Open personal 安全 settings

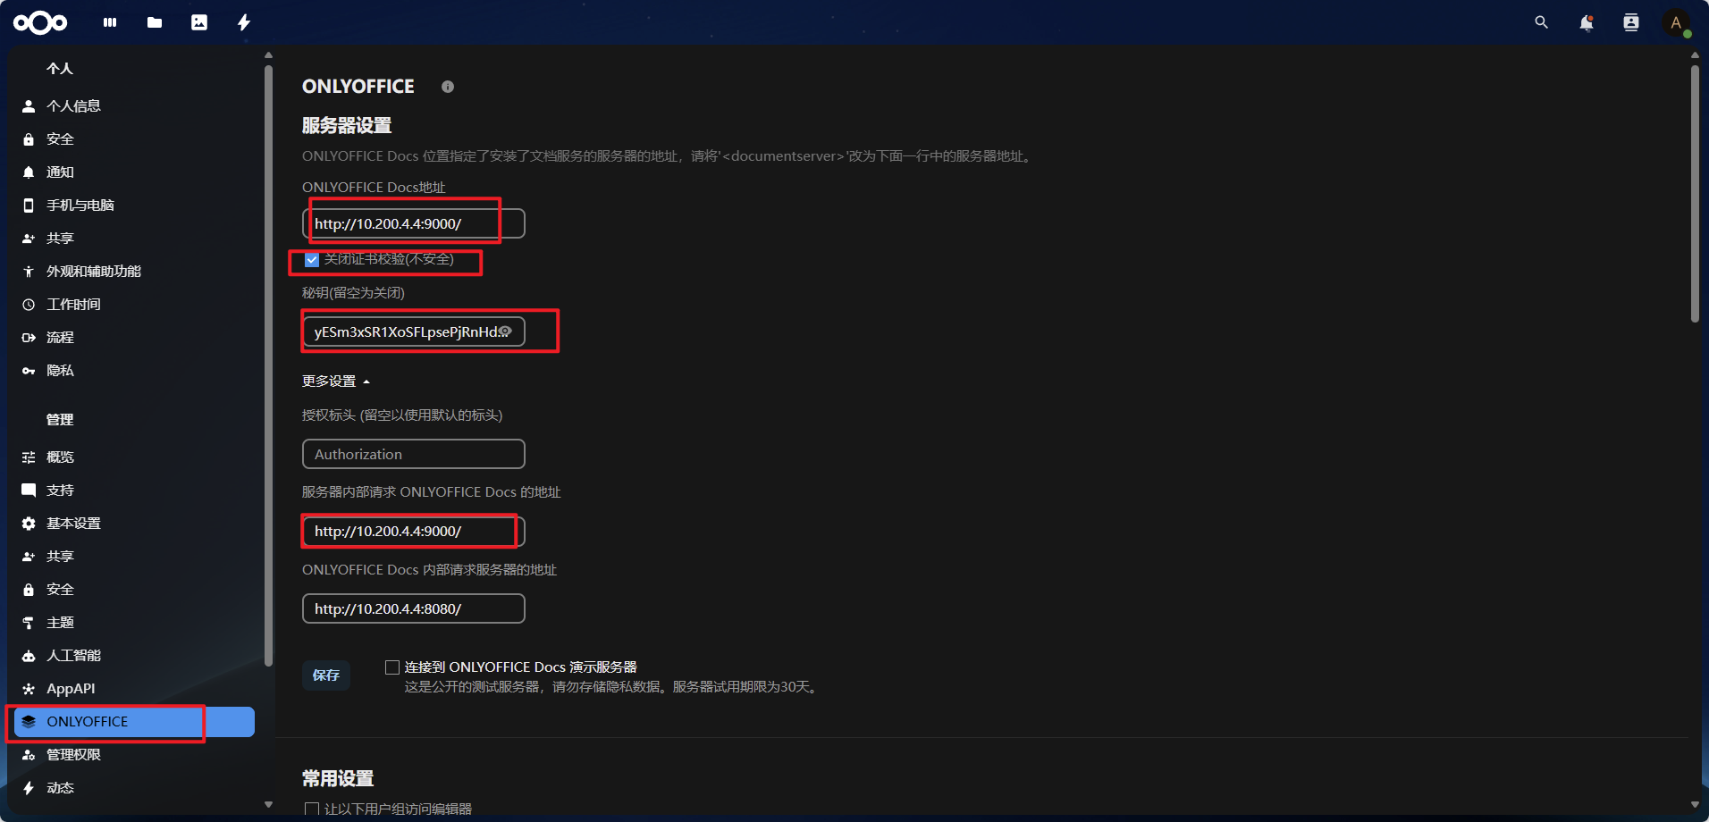click(134, 139)
